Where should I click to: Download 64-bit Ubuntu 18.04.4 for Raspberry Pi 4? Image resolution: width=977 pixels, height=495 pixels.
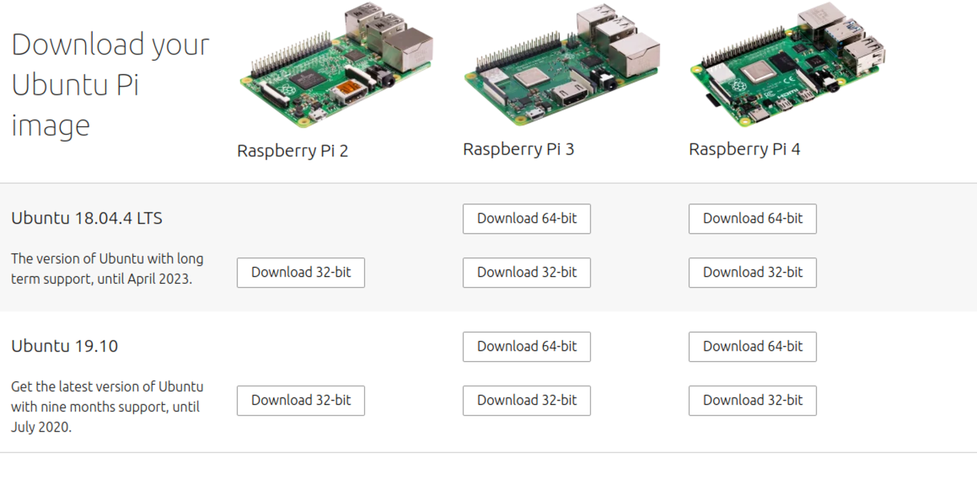[x=752, y=218]
